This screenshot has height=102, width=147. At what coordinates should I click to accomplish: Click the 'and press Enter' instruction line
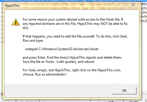(x=72, y=57)
